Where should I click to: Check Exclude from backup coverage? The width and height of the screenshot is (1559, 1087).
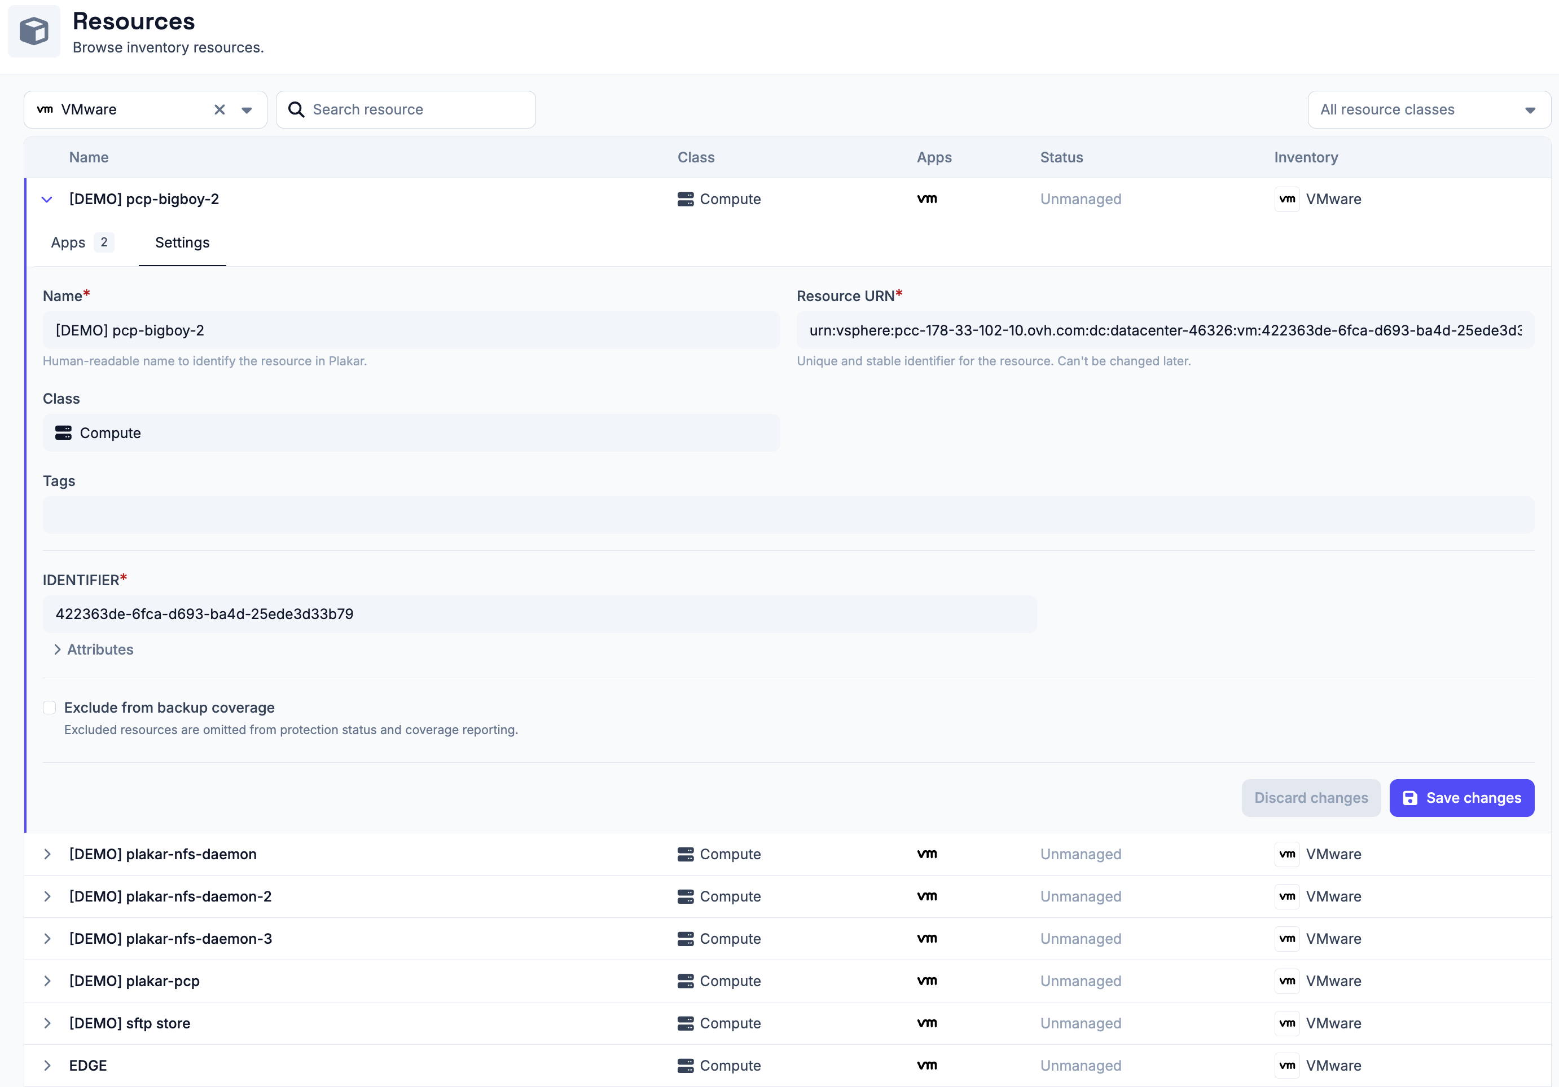point(50,708)
